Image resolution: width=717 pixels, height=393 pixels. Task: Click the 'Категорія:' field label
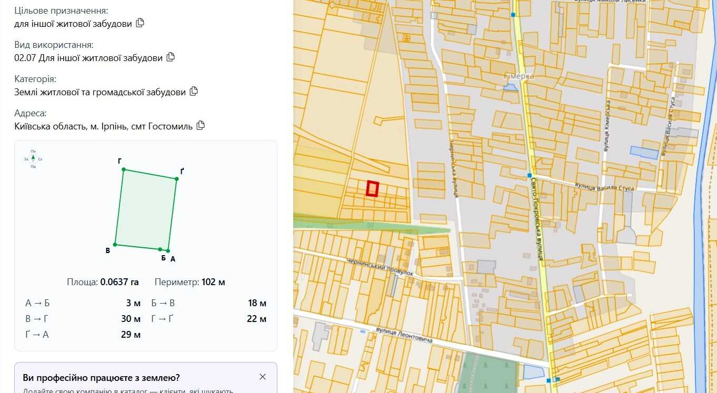click(x=35, y=79)
